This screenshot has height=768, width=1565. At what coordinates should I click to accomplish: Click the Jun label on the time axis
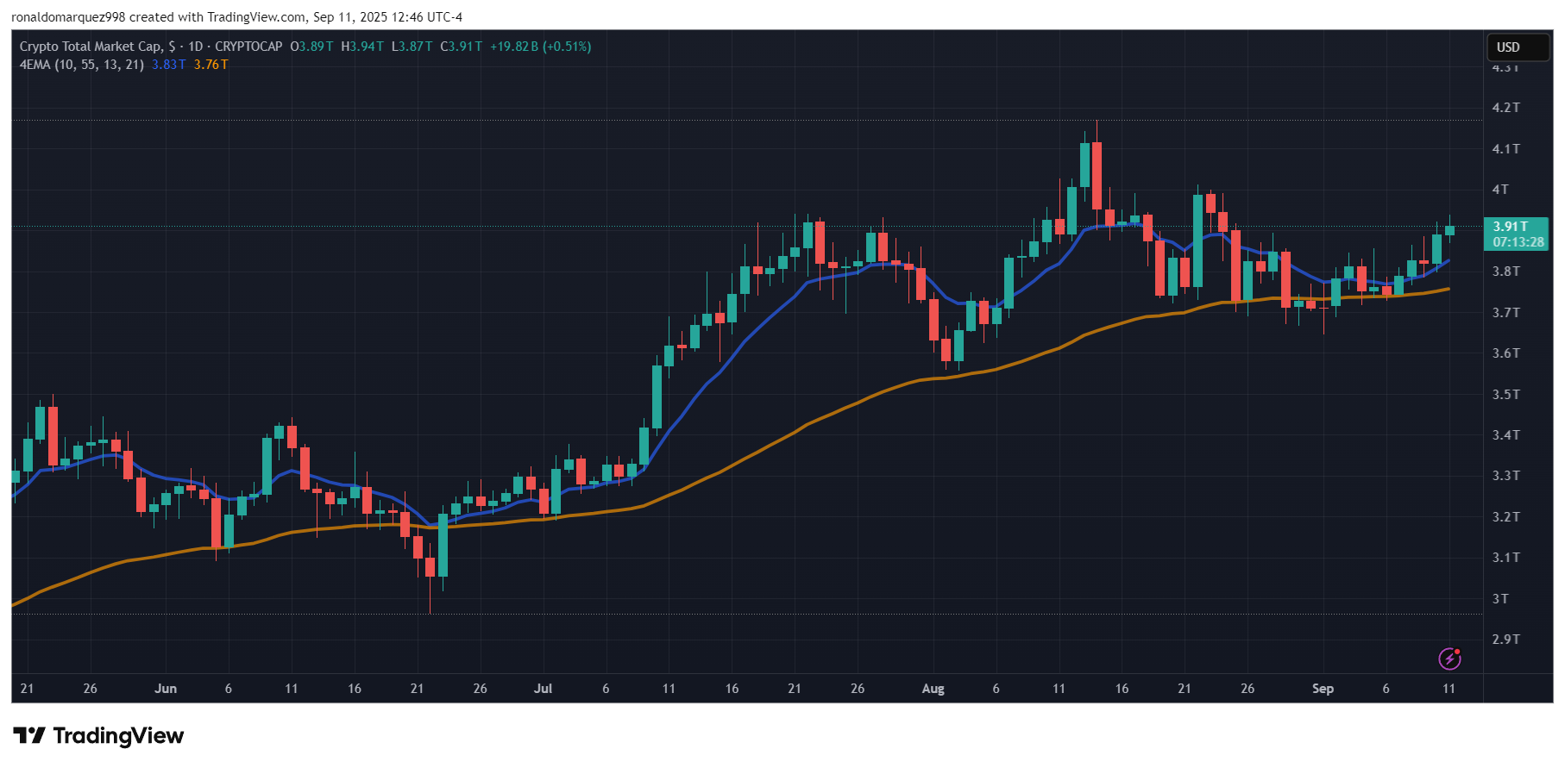coord(165,689)
